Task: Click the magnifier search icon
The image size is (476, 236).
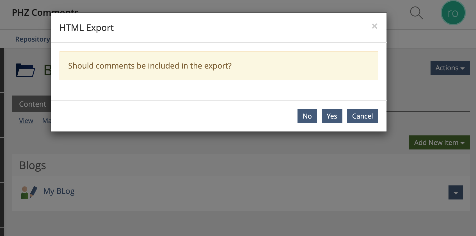Action: [x=416, y=13]
